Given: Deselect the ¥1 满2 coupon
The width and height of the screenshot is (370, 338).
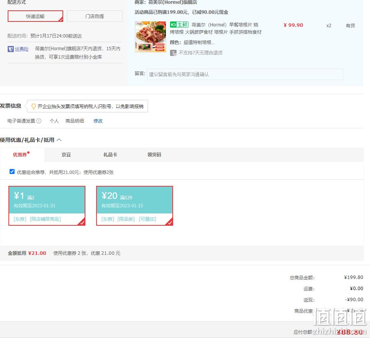Looking at the screenshot, I should click(47, 206).
